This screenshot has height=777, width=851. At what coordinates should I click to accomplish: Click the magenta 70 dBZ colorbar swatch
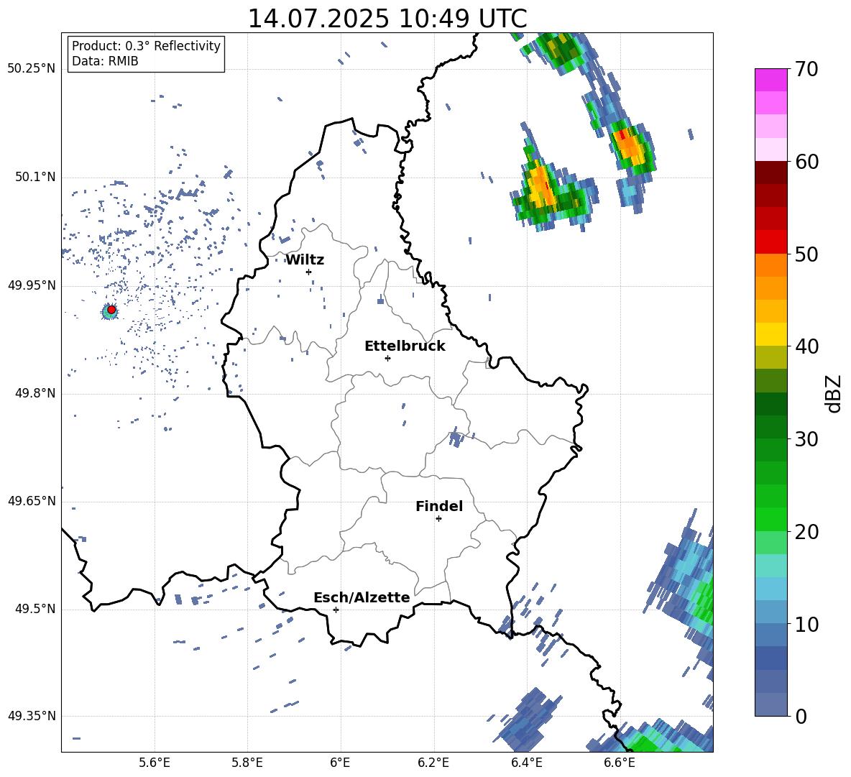coord(770,80)
